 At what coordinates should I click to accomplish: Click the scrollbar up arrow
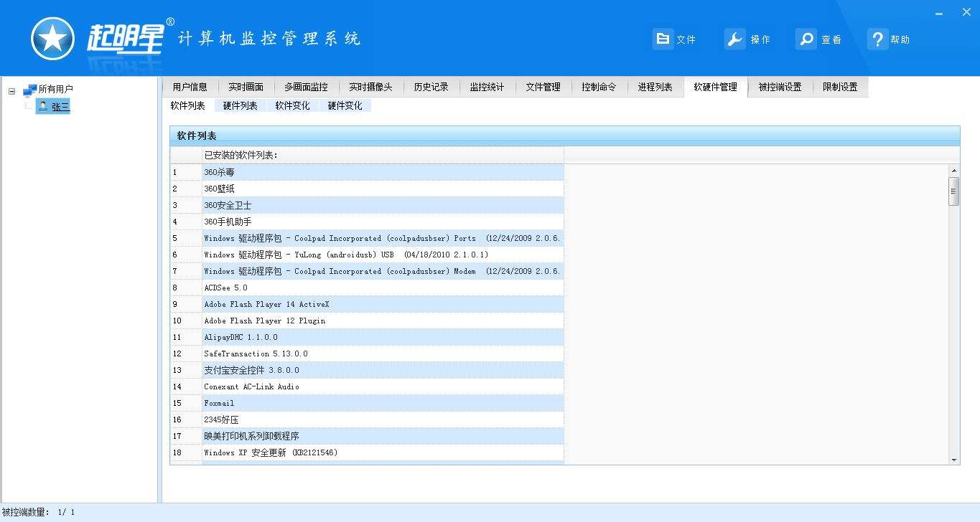coord(954,171)
